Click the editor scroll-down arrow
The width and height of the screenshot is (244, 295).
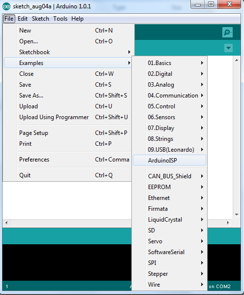(x=237, y=215)
